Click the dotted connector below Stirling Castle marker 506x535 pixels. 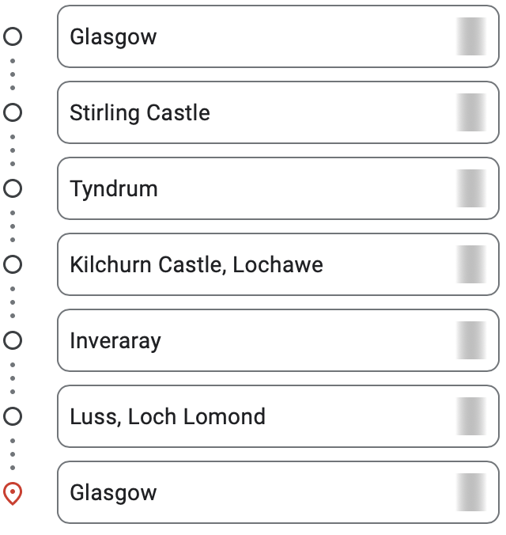(13, 150)
